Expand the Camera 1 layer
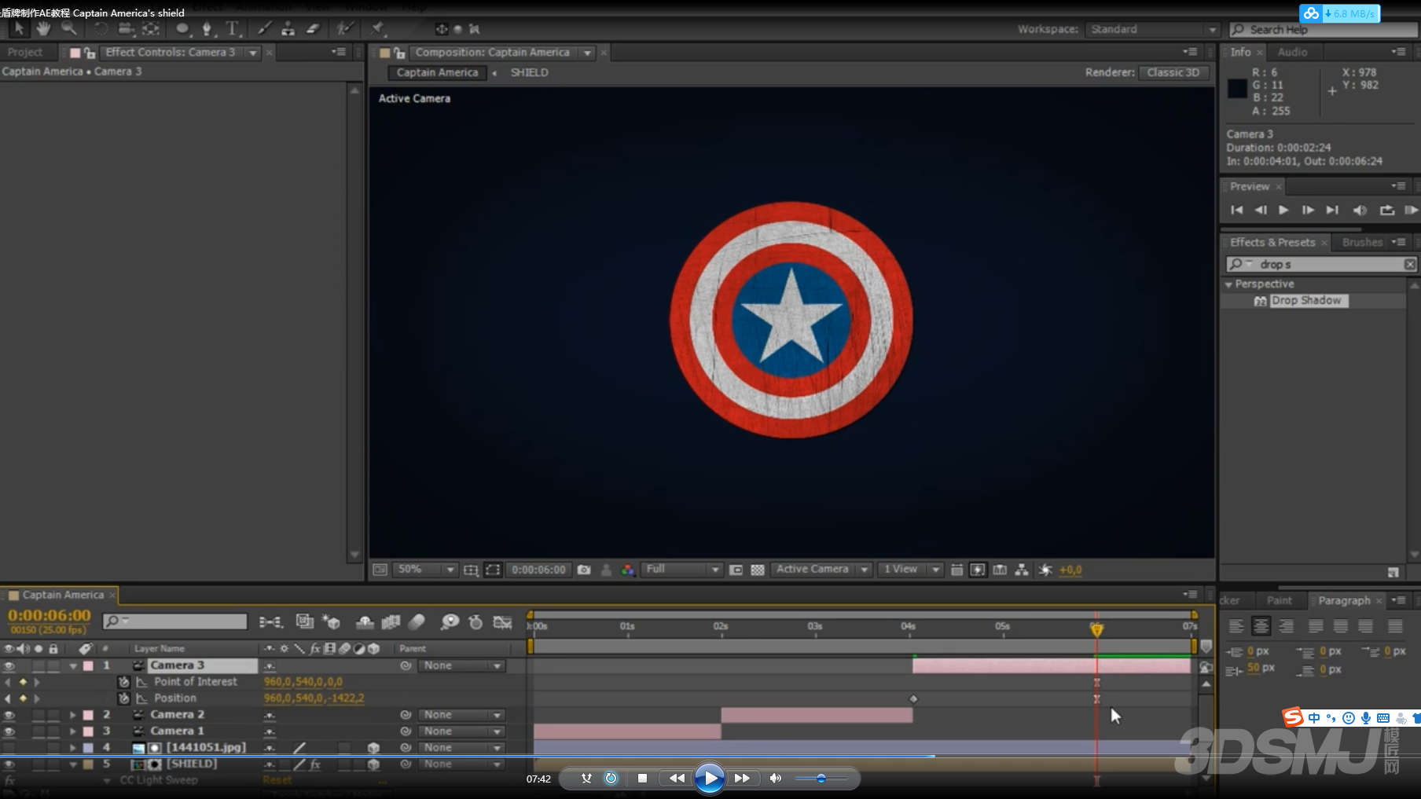The width and height of the screenshot is (1421, 799). (x=73, y=731)
